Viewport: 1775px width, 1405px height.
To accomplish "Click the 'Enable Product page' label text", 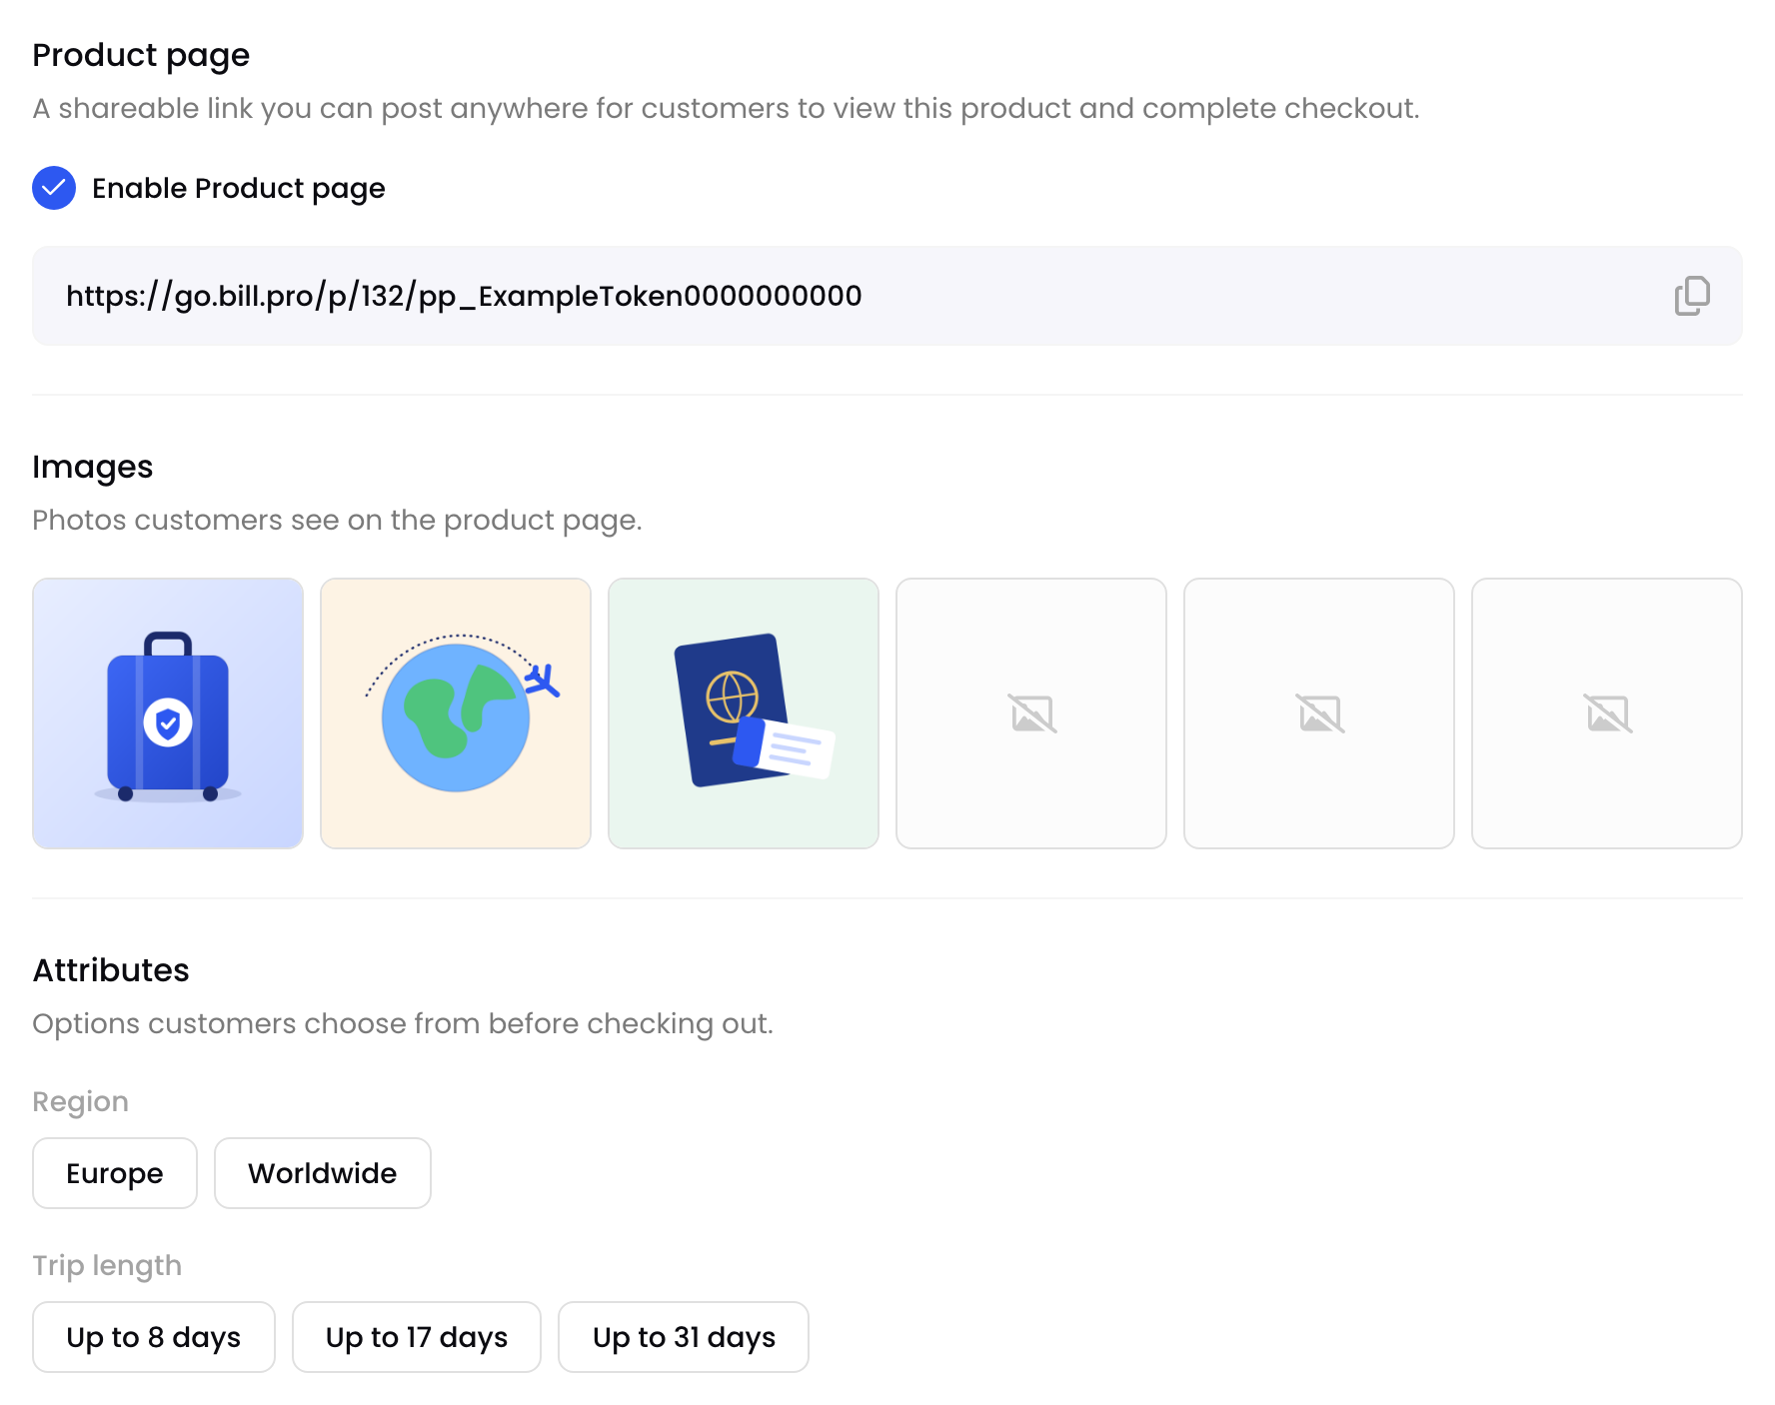I will pos(239,189).
